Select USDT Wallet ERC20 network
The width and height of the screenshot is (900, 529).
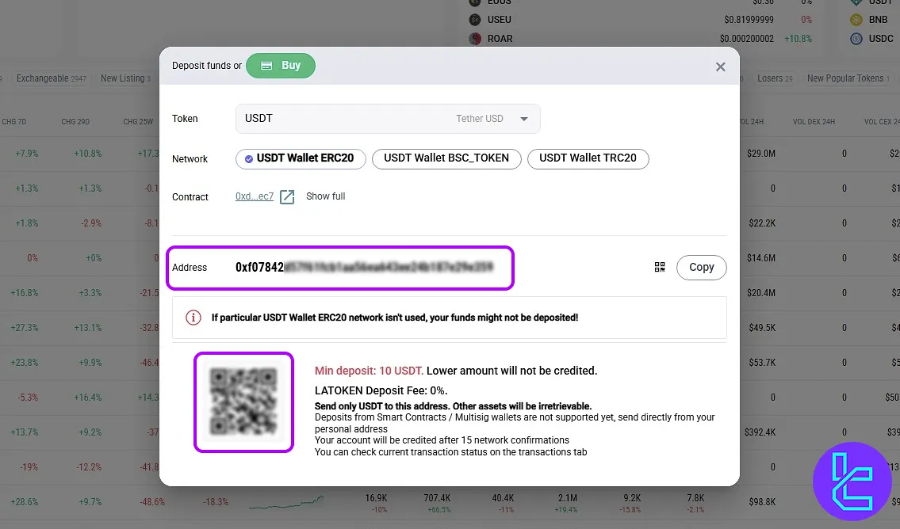301,158
